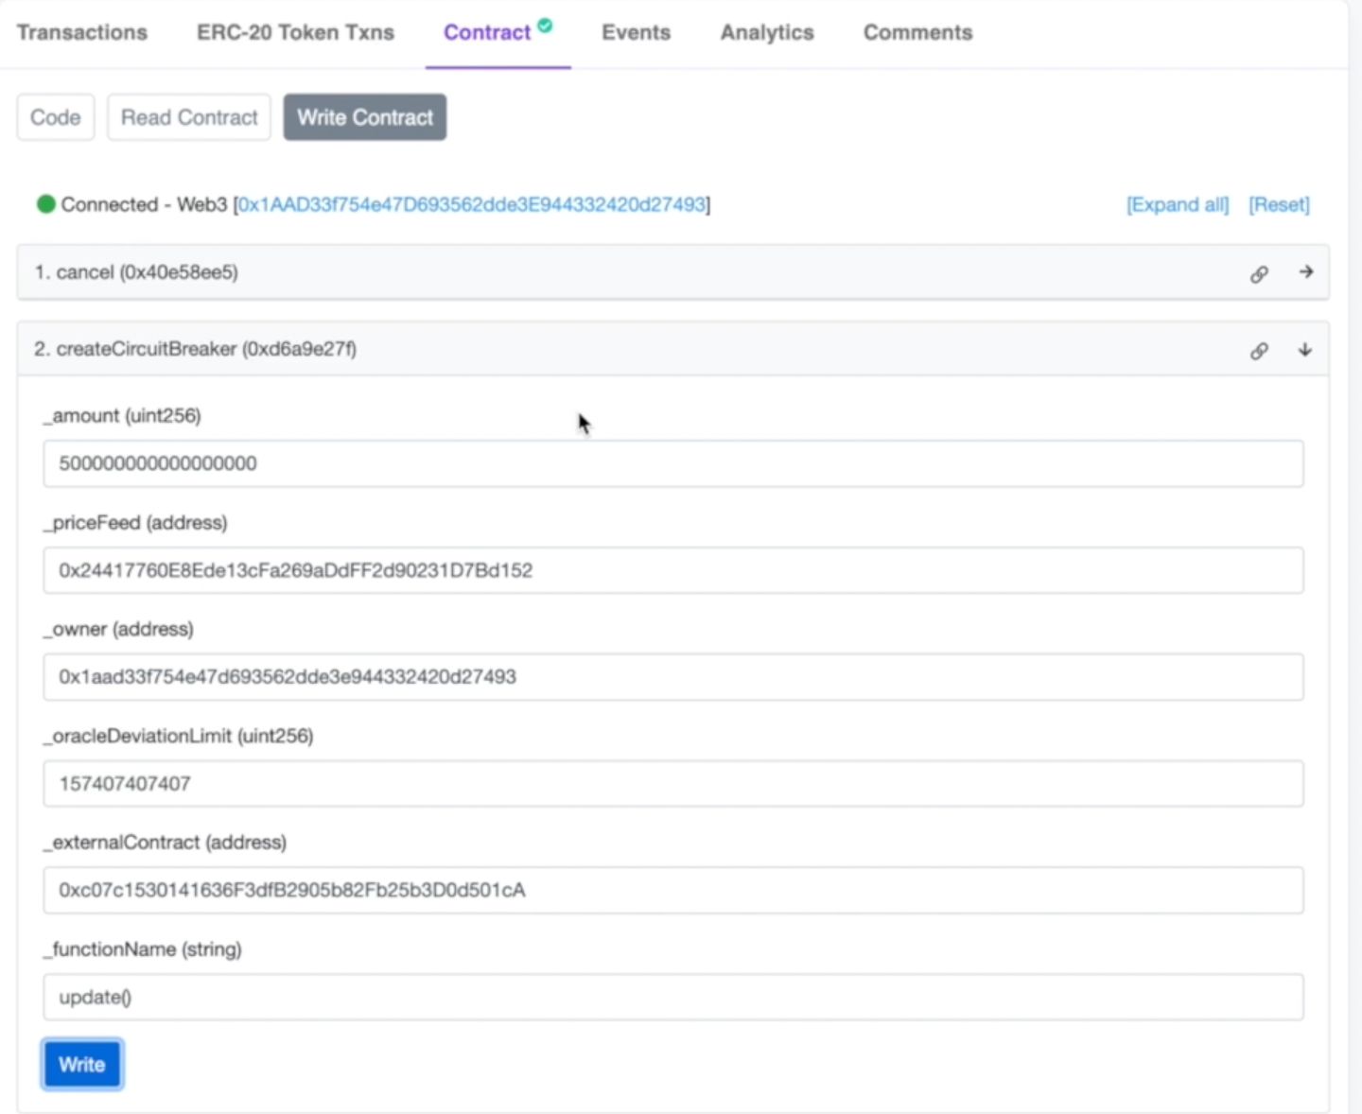Click the Contract verified checkmark icon
The width and height of the screenshot is (1362, 1114).
coord(546,26)
